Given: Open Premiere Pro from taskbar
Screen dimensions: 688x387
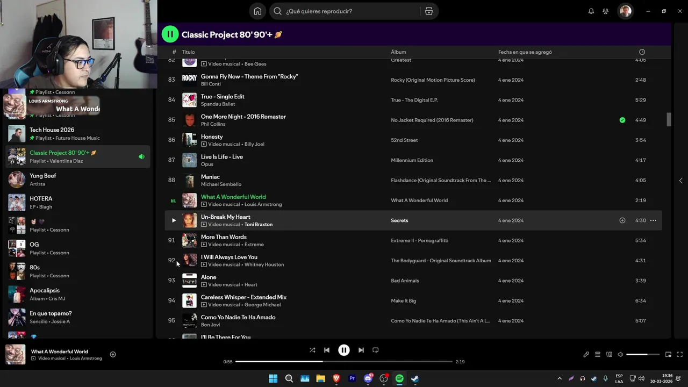Looking at the screenshot, I should 352,378.
